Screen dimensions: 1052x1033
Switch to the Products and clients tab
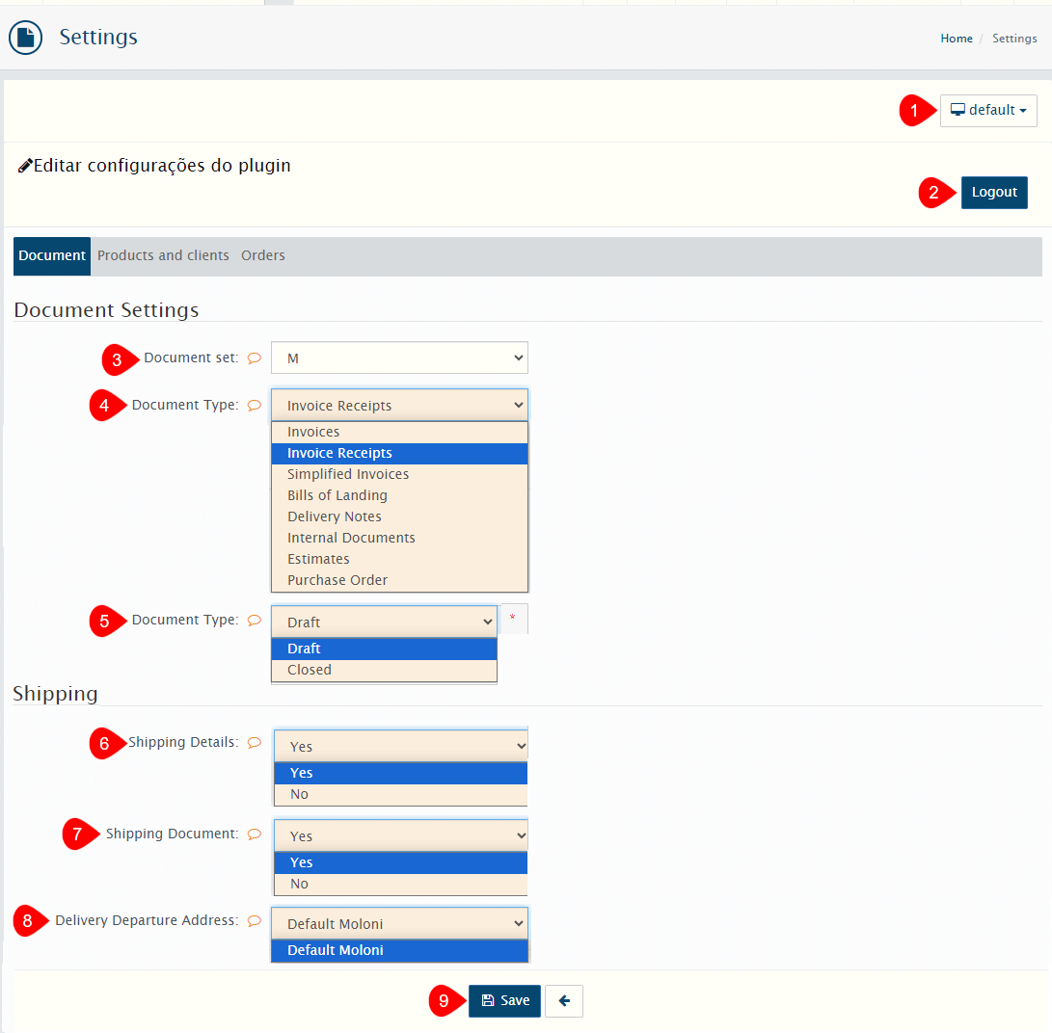click(163, 256)
